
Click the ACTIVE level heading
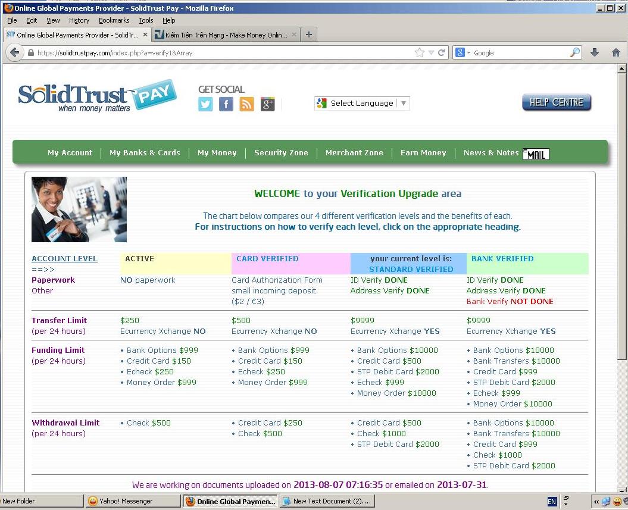[139, 259]
